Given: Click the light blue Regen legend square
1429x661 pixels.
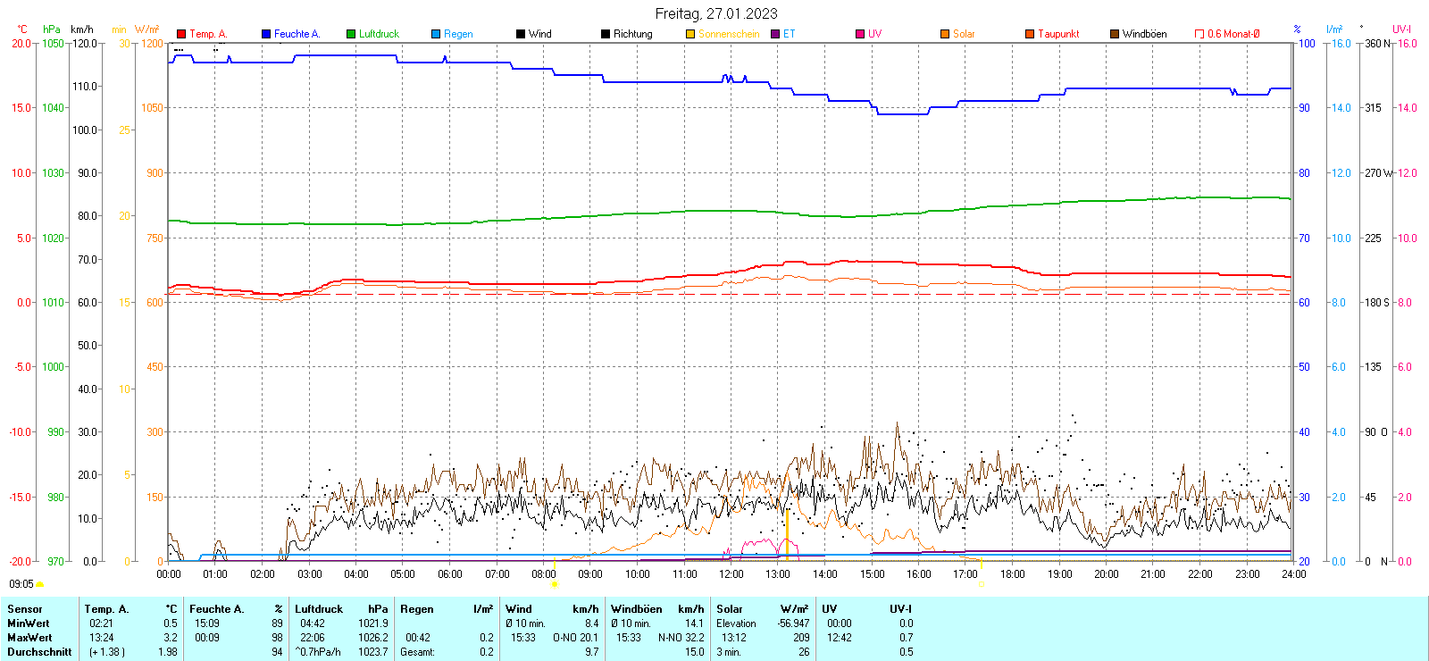Looking at the screenshot, I should point(436,34).
